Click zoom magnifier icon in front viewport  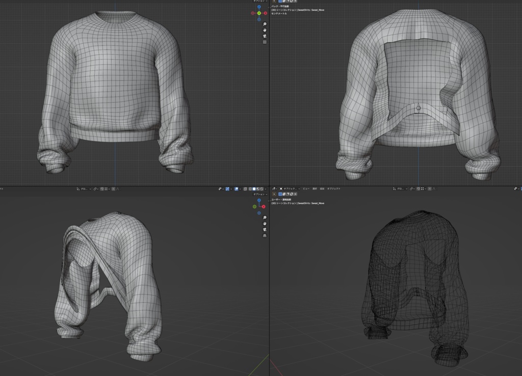[x=265, y=24]
